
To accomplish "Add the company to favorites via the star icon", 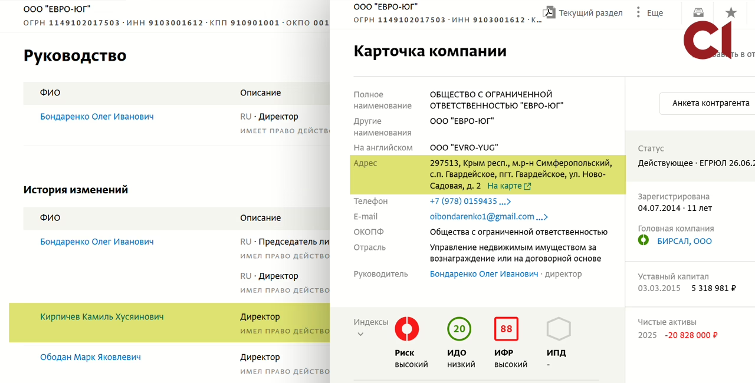I will coord(731,12).
